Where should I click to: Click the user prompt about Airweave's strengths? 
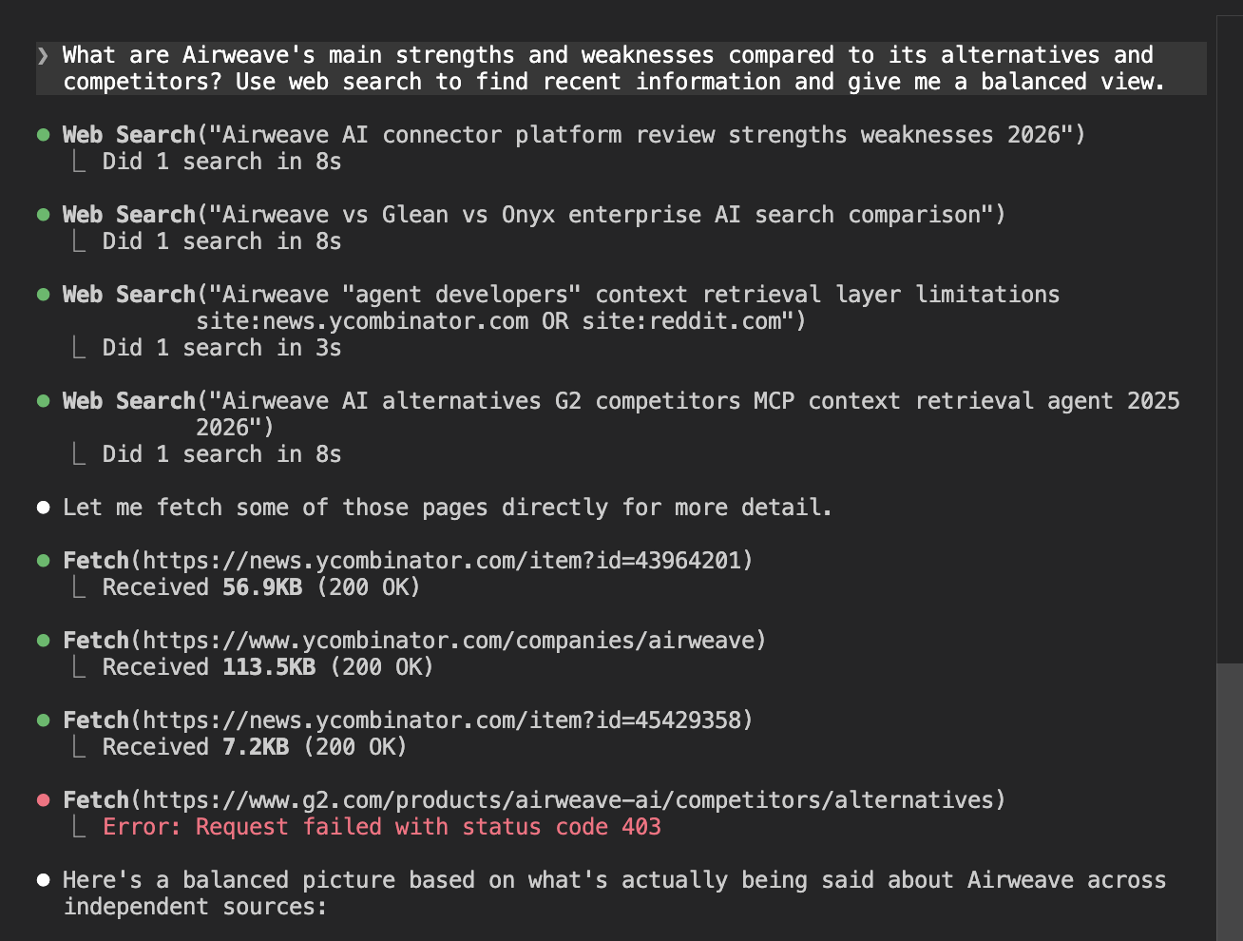point(608,68)
